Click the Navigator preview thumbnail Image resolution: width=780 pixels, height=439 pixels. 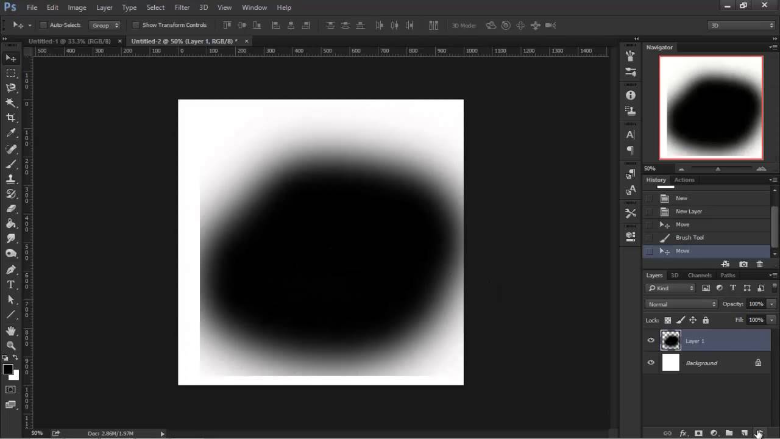[x=711, y=108]
